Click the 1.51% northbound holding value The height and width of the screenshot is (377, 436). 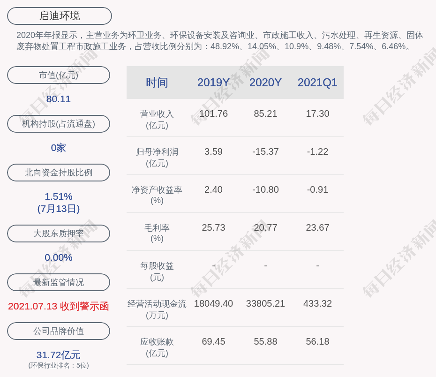point(59,196)
